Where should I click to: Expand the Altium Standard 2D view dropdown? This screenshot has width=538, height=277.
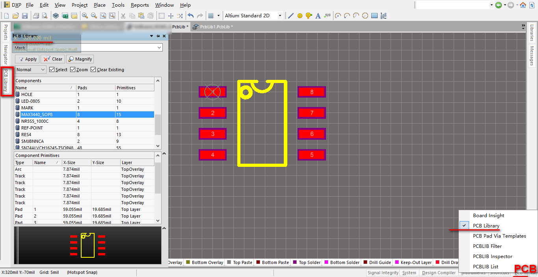280,16
